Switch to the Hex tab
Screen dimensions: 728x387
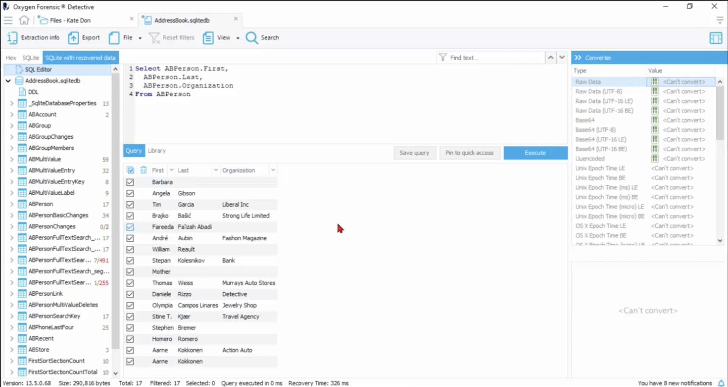10,58
